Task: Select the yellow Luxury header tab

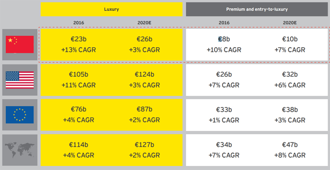Action: [x=111, y=8]
